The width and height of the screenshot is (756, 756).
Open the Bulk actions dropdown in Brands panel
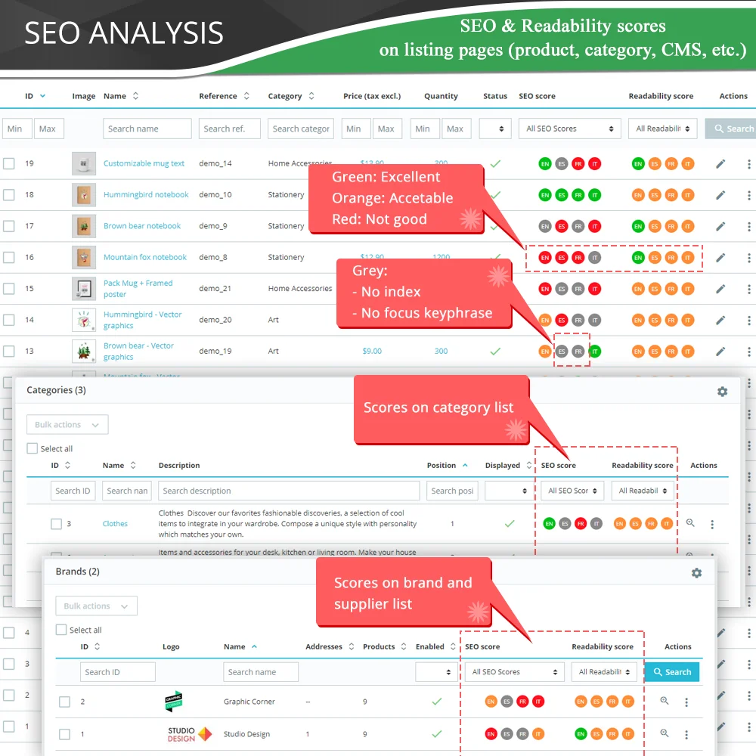point(96,606)
